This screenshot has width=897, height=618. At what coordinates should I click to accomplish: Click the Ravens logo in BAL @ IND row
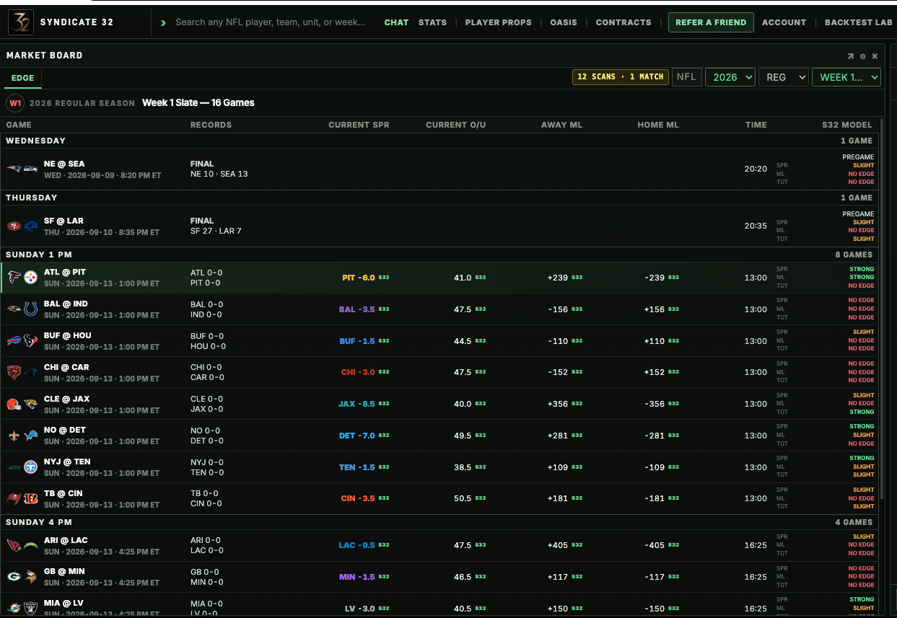click(x=14, y=309)
